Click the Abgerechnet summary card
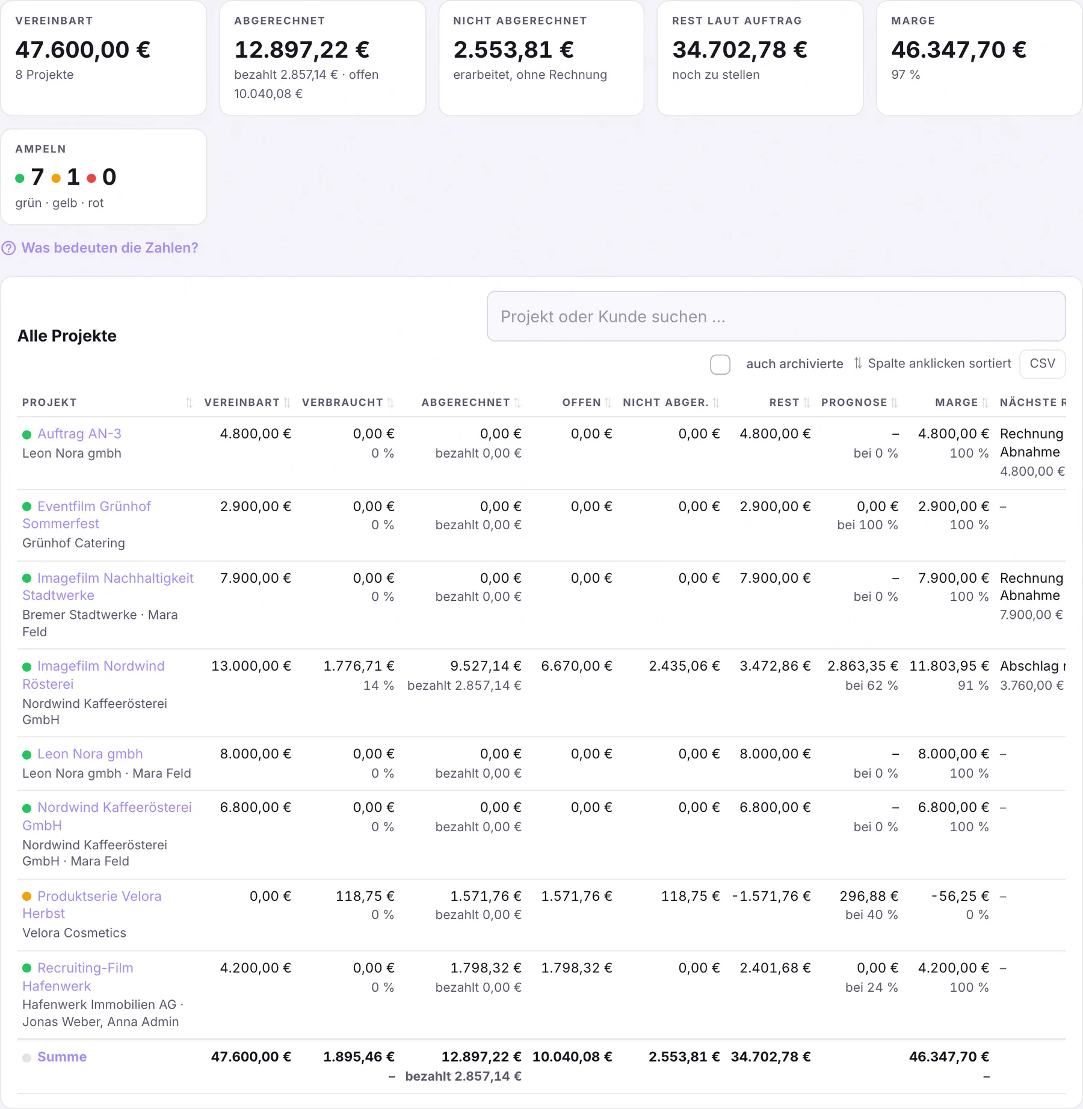 point(322,58)
